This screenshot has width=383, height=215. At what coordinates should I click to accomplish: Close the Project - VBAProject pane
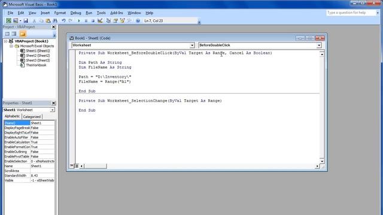pyautogui.click(x=53, y=27)
